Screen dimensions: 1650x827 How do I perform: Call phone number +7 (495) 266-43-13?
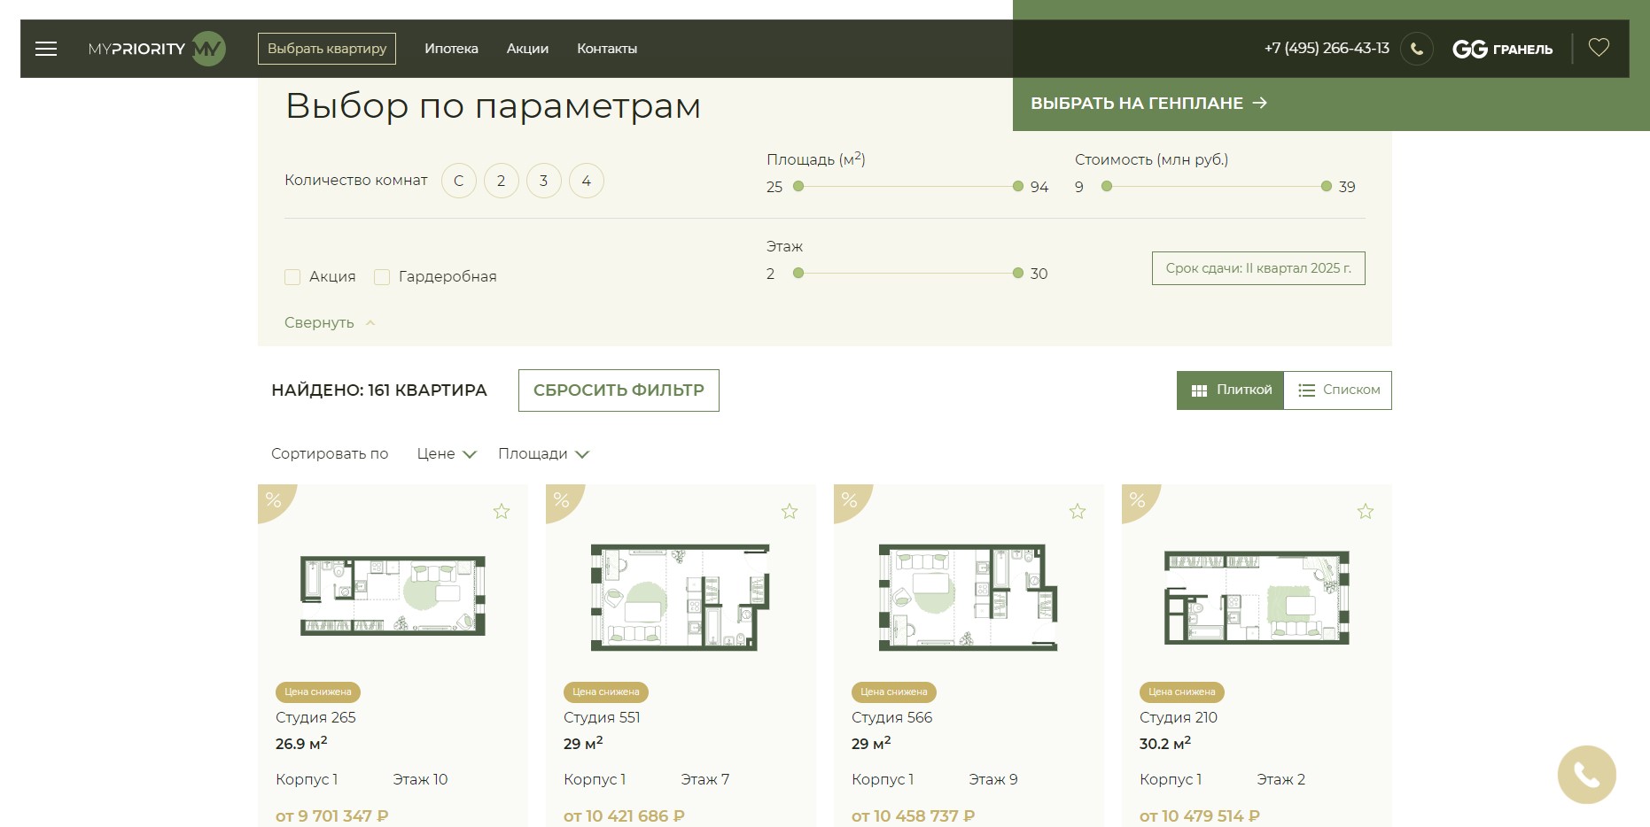1327,49
